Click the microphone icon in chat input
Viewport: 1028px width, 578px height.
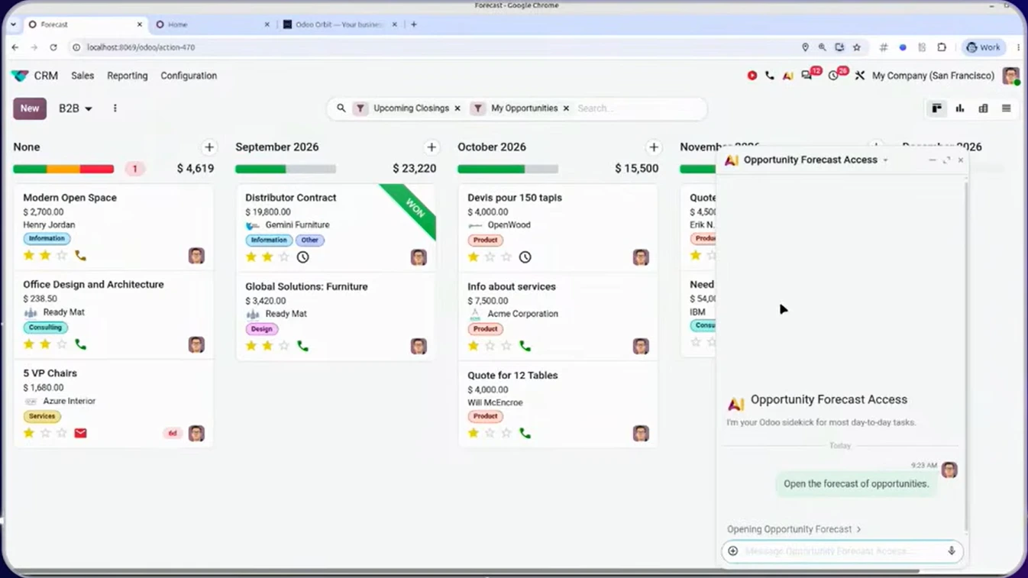point(952,551)
